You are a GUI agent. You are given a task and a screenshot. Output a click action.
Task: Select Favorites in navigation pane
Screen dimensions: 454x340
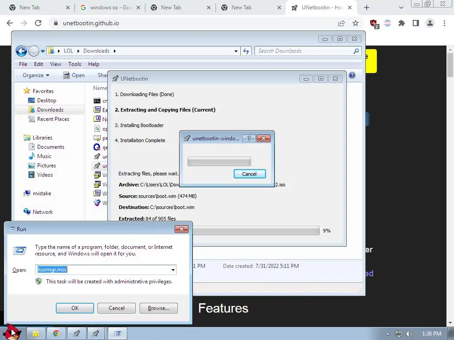coord(39,91)
